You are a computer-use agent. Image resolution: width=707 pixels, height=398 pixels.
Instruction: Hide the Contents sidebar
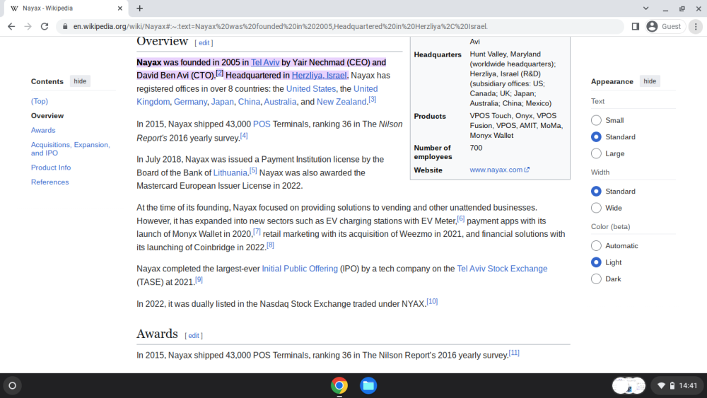[80, 81]
